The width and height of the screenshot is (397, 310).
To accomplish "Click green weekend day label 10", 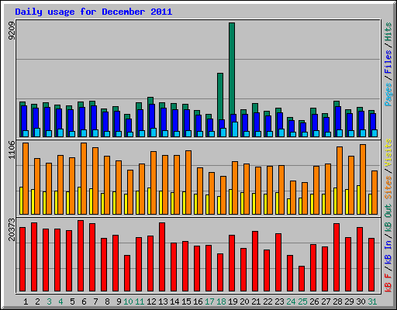I will point(128,301).
